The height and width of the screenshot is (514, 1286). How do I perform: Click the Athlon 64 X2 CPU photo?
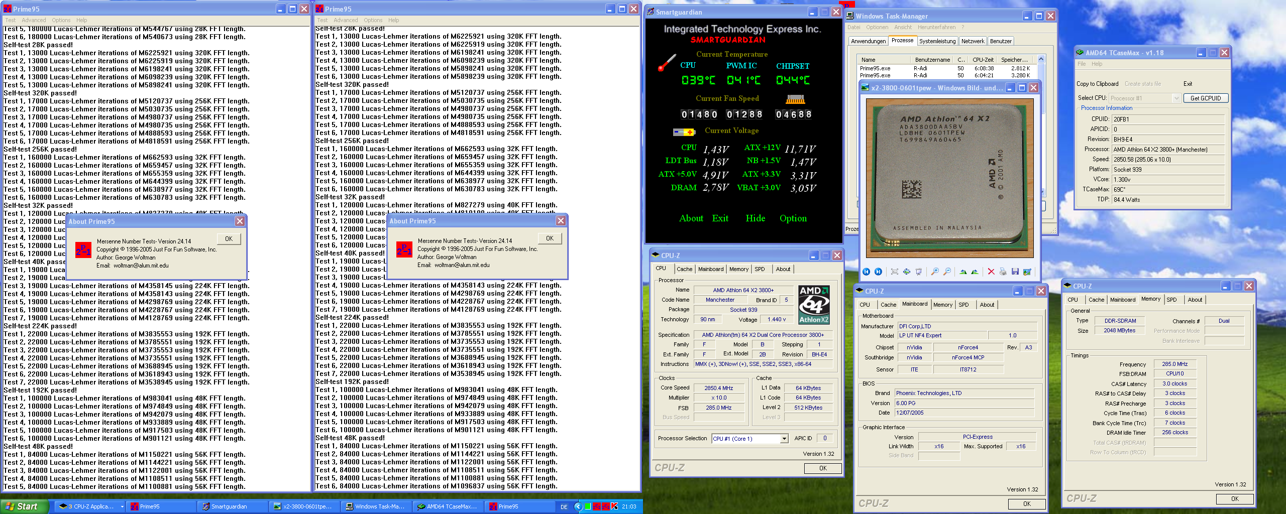(949, 178)
